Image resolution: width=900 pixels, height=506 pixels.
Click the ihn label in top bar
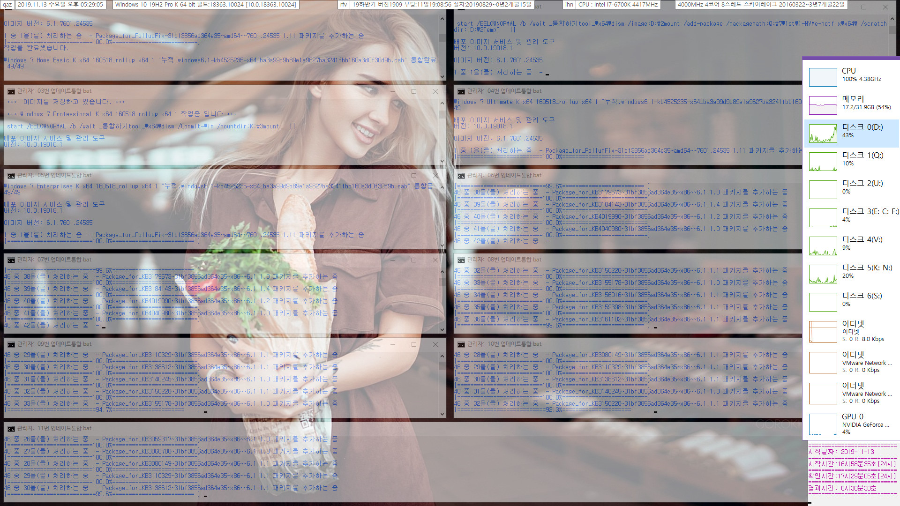[569, 5]
